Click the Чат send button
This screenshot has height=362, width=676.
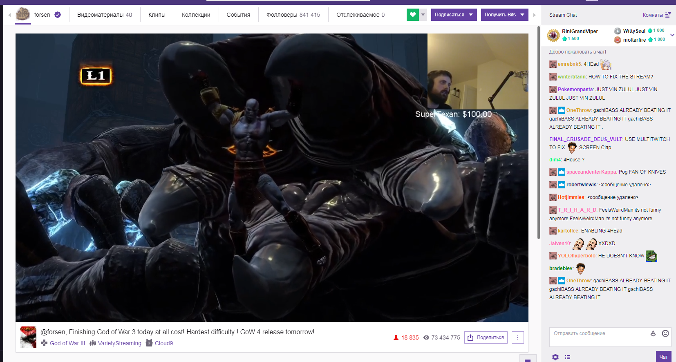[x=664, y=357]
